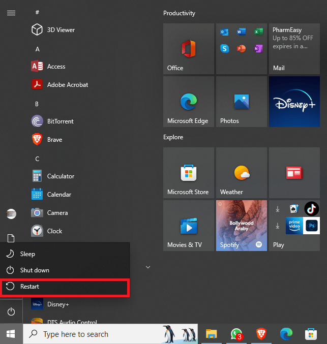
Task: Open the Disney+ tile
Action: tap(294, 102)
